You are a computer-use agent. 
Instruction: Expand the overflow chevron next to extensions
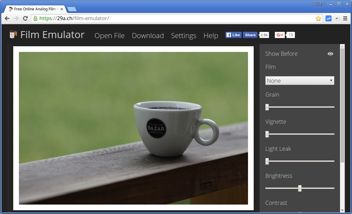tap(337, 18)
